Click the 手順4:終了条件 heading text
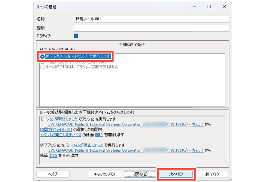 [132, 45]
